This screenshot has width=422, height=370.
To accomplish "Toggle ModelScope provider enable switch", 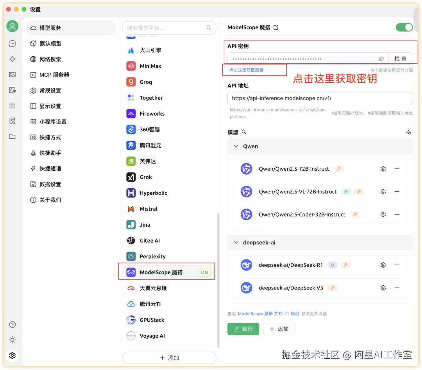I will [x=404, y=27].
